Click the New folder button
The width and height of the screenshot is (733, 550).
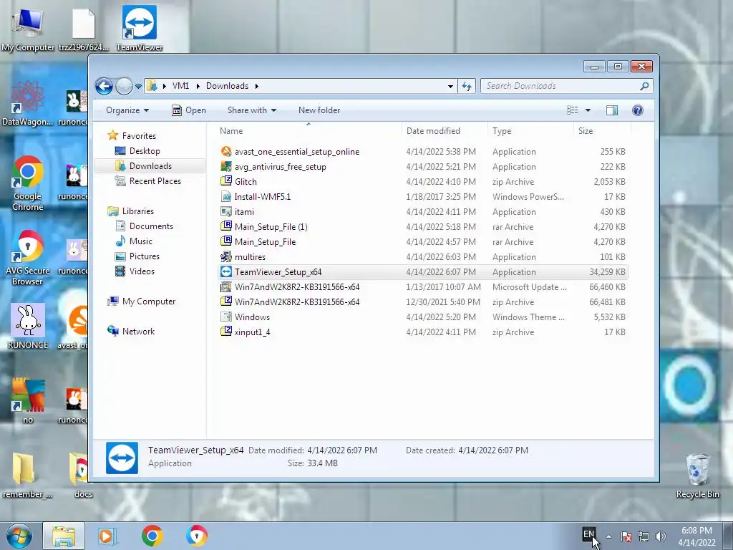(319, 110)
